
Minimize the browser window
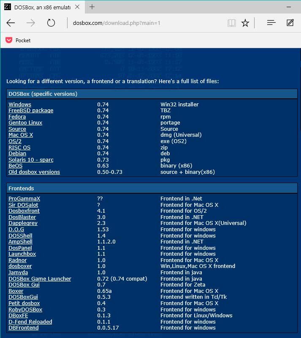pos(289,7)
